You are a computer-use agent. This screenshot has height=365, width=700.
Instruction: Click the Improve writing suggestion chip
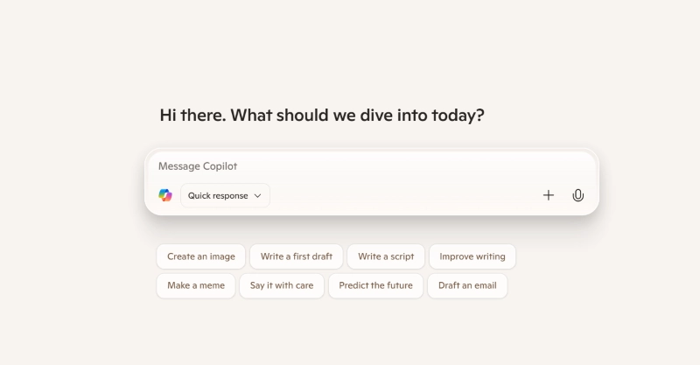(x=472, y=256)
